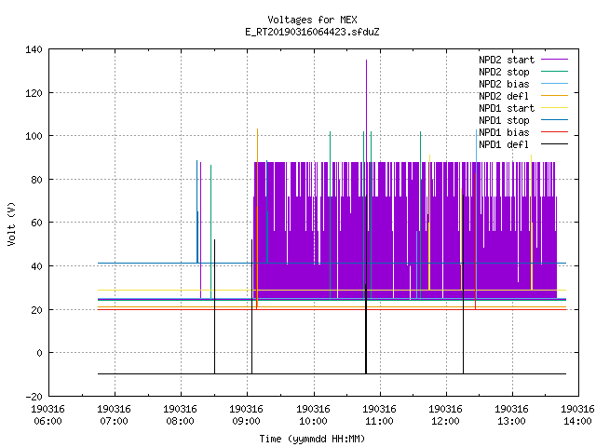Click the 'NPD2 stop' legend label

504,72
